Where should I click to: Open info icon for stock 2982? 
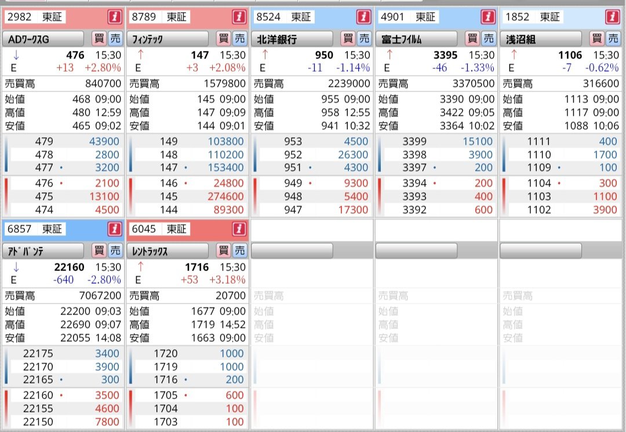pyautogui.click(x=115, y=17)
